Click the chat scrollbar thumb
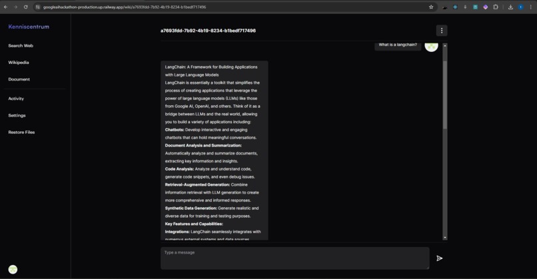537x279 pixels. click(445, 95)
